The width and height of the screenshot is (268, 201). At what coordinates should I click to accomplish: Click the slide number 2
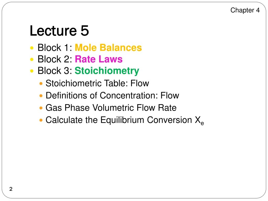(x=11, y=189)
